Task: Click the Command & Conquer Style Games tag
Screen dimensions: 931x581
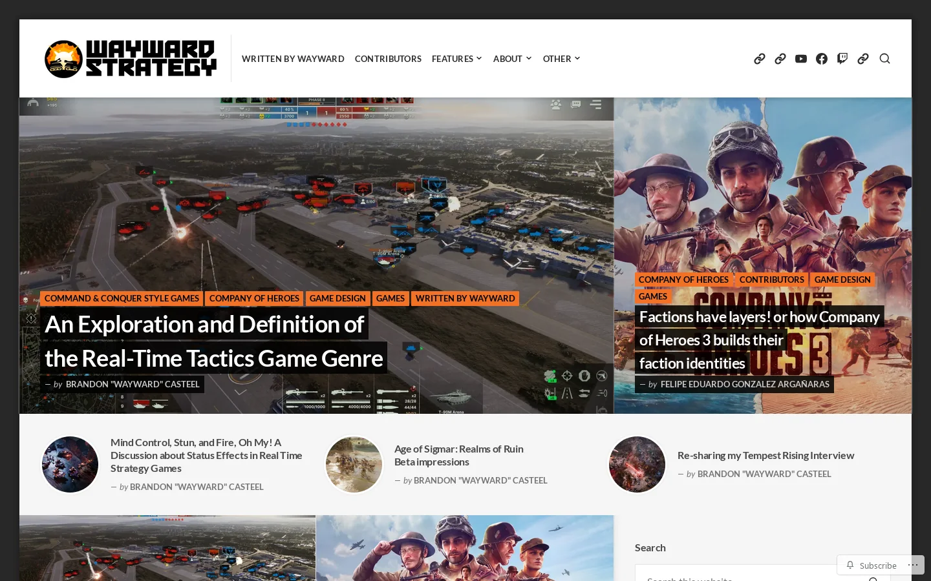Action: pos(122,298)
